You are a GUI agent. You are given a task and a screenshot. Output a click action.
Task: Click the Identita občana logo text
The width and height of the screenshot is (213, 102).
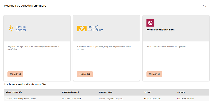pos(21,28)
